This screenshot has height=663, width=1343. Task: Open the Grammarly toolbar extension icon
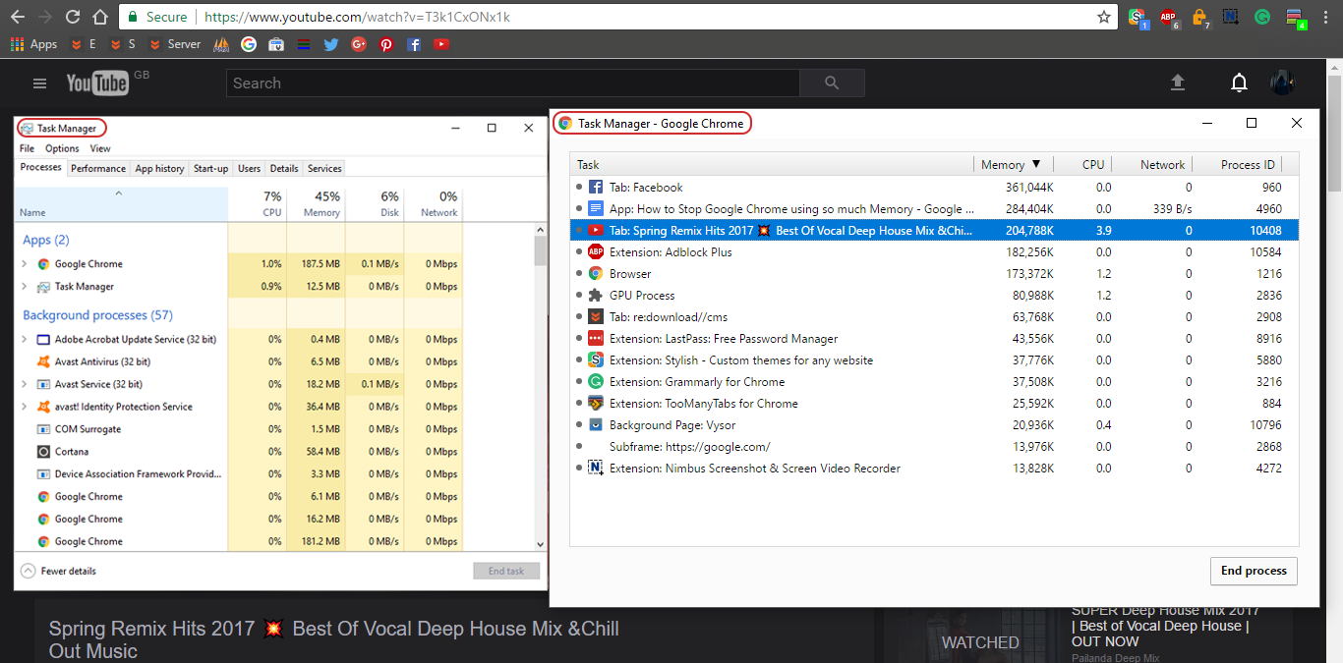[x=1261, y=17]
